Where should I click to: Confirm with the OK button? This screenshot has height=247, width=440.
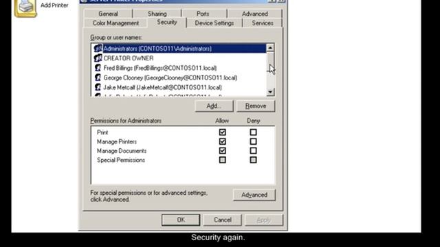click(x=181, y=220)
